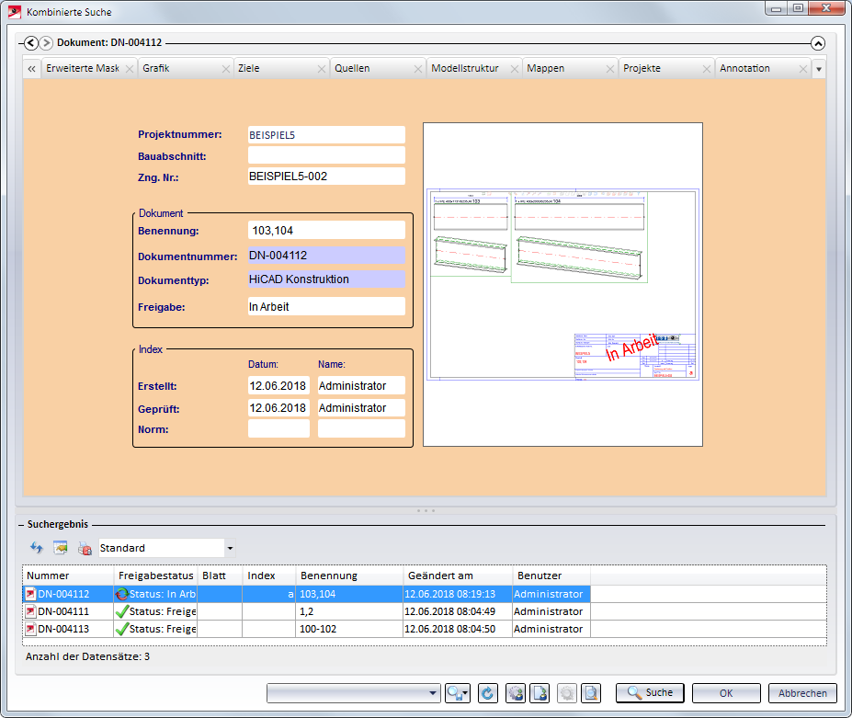Click the status icon in the DN-004112 row

click(x=121, y=595)
